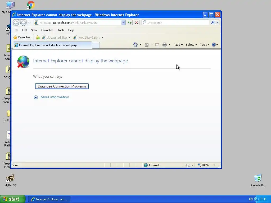Click the Read Mail icon

(x=157, y=45)
